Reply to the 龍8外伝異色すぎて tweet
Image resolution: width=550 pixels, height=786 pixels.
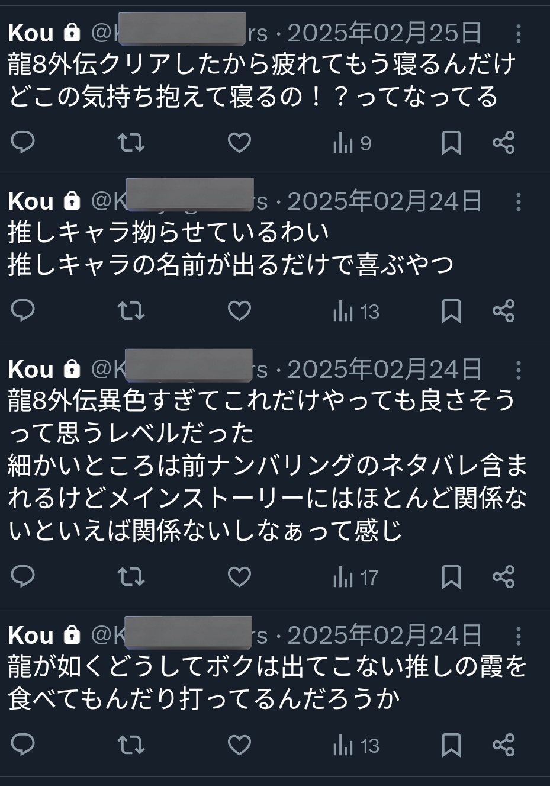(23, 576)
